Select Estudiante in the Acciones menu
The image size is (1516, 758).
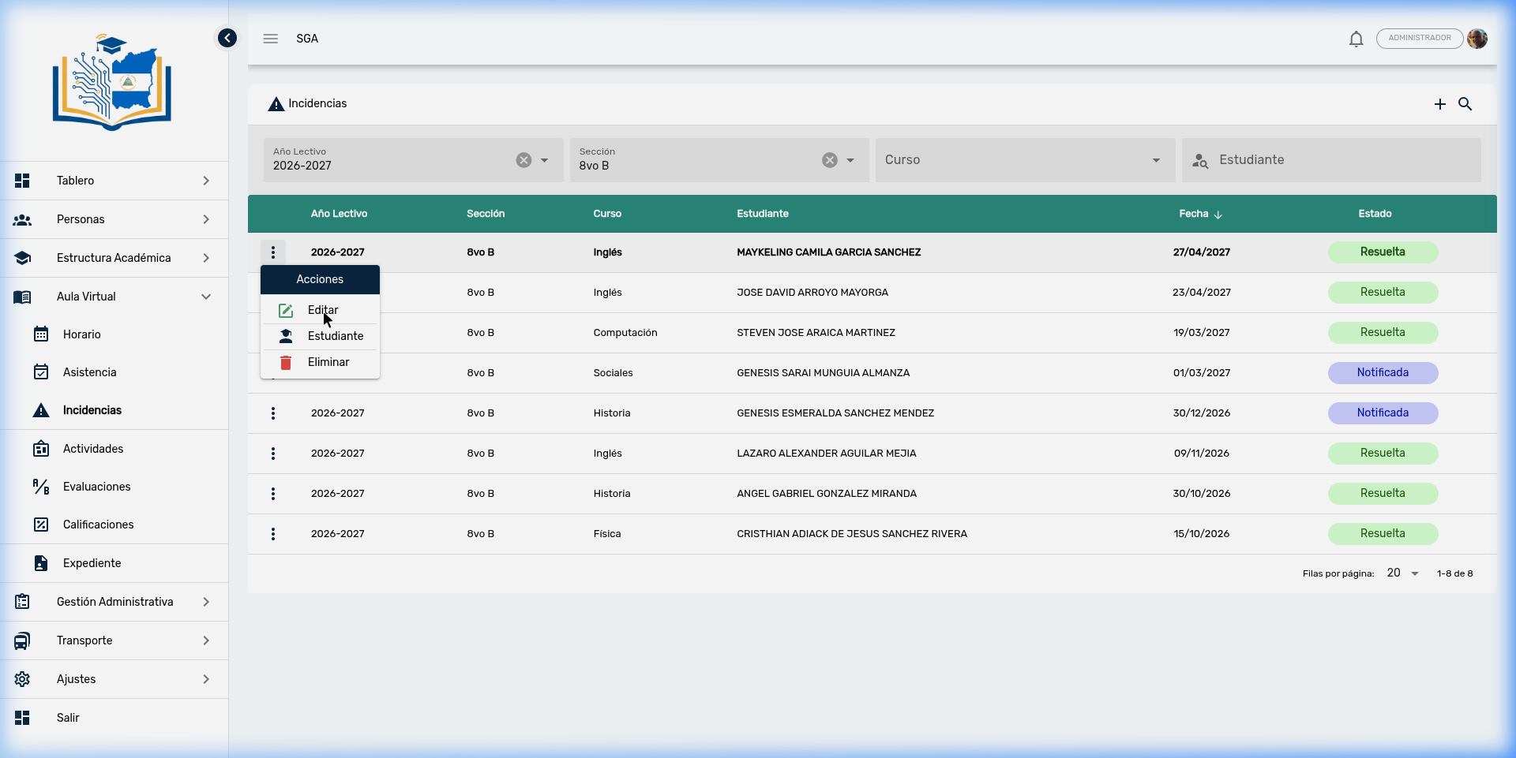coord(335,336)
